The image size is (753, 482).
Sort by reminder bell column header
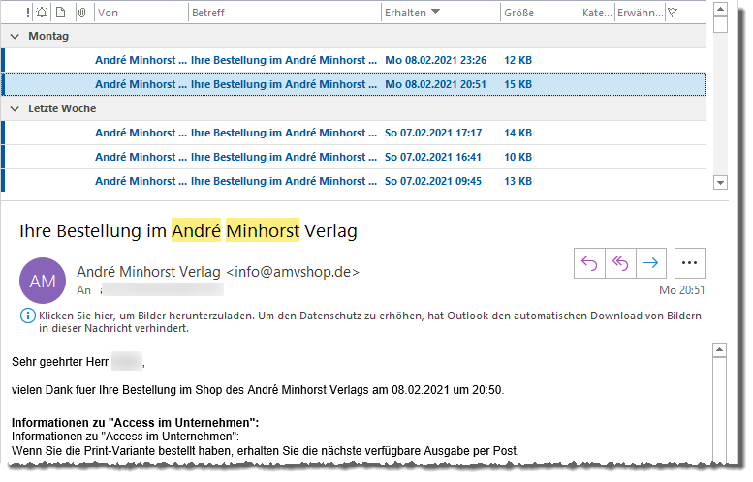coord(42,13)
